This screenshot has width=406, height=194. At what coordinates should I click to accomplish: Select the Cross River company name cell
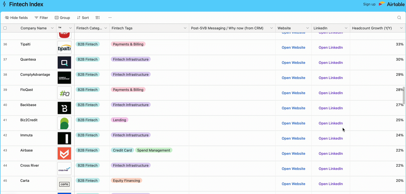(x=37, y=169)
